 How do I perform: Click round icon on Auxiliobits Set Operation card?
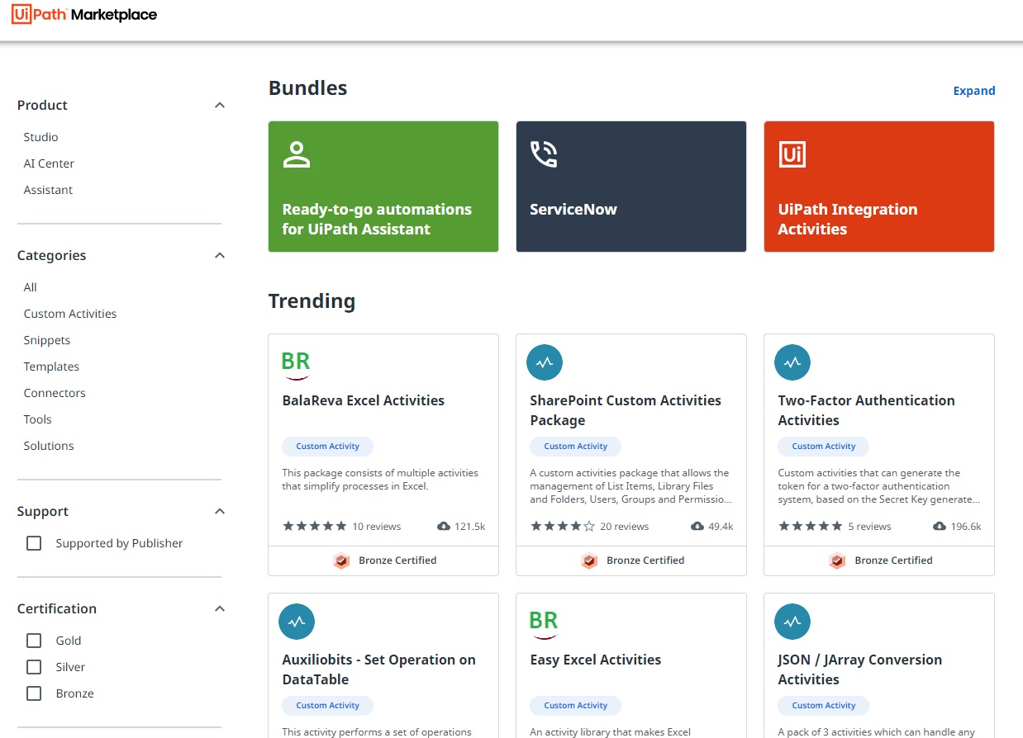(x=297, y=622)
